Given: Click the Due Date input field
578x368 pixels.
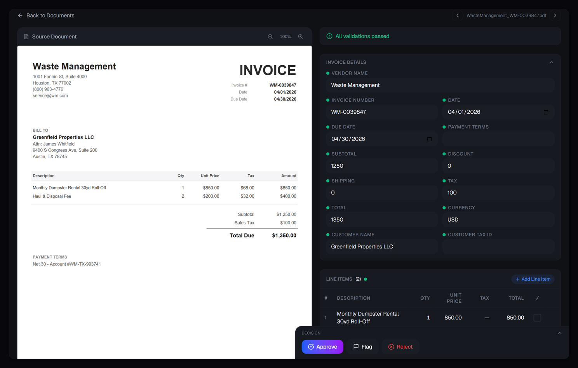Looking at the screenshot, I should pyautogui.click(x=382, y=139).
